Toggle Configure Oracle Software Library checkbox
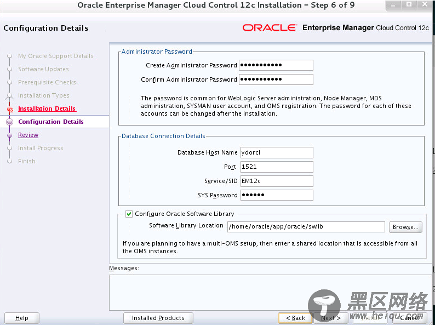The width and height of the screenshot is (435, 325). (x=129, y=214)
